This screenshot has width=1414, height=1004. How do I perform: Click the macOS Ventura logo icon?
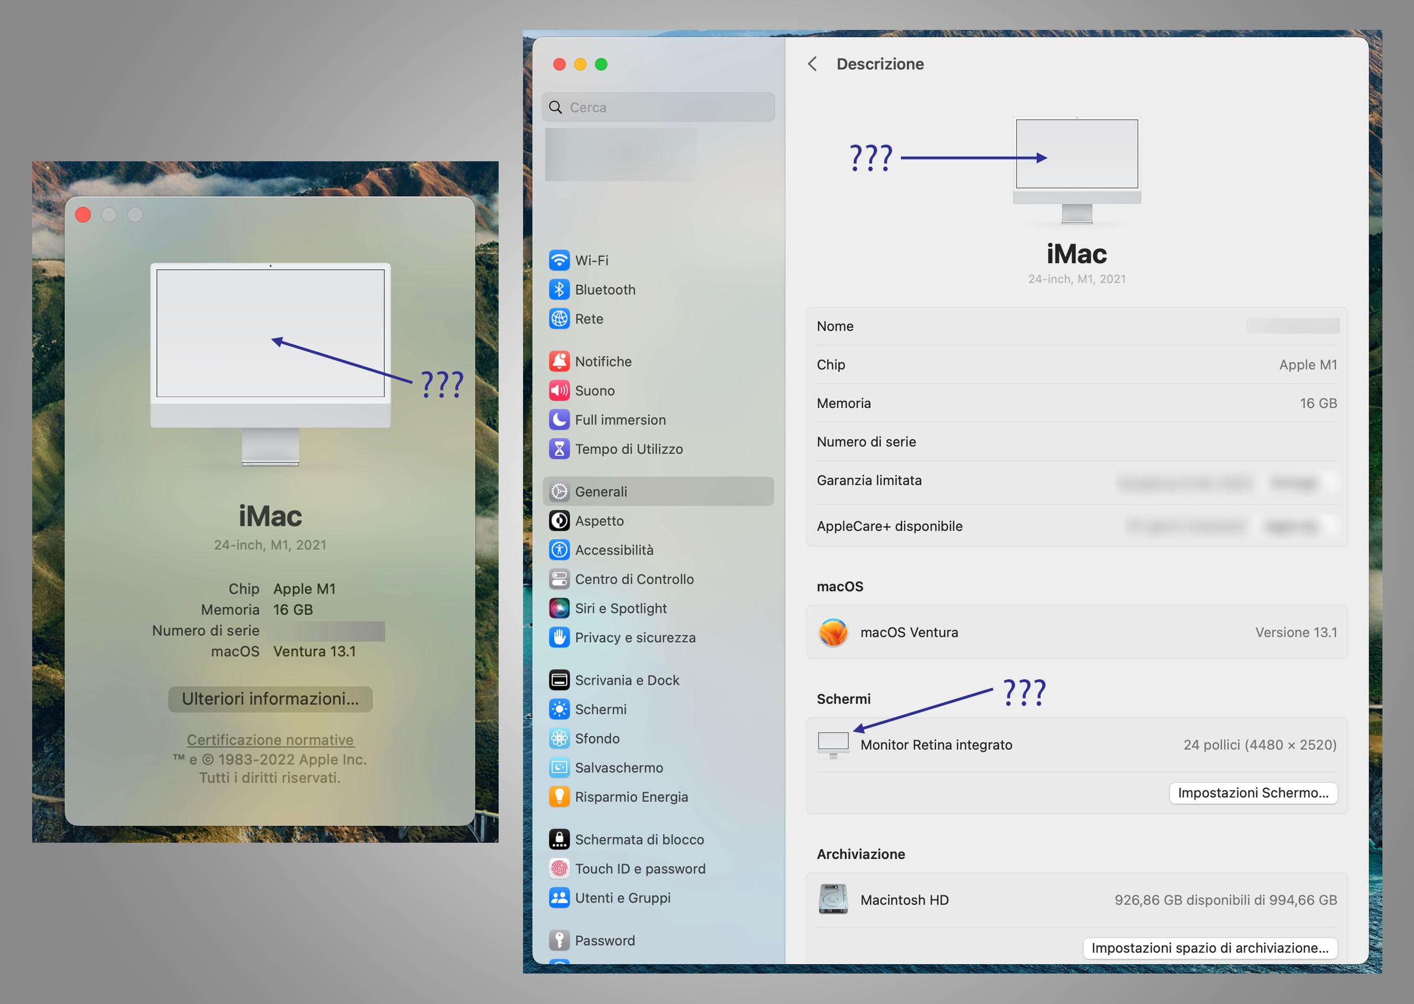point(833,632)
